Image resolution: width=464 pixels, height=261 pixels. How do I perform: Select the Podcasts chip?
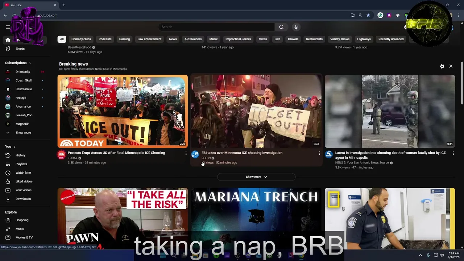105,39
